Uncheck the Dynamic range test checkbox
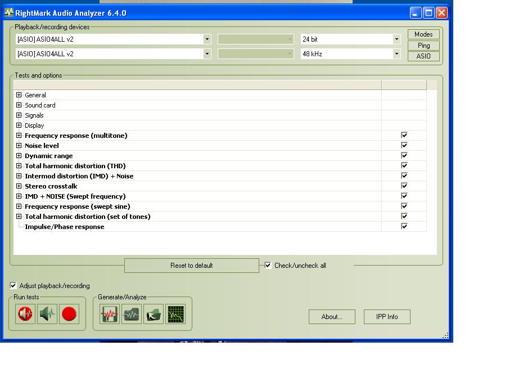 (x=404, y=155)
